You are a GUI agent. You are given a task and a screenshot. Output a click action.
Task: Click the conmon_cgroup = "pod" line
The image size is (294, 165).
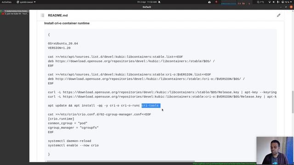[68, 123]
